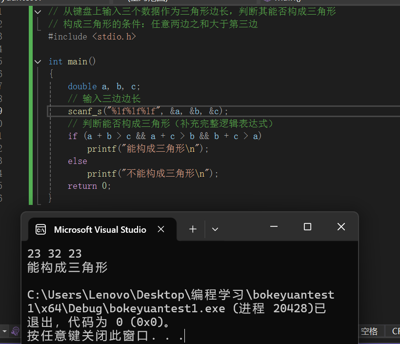Collapse the top comment fold region
Viewport: 400px width, 344px height.
tap(38, 11)
